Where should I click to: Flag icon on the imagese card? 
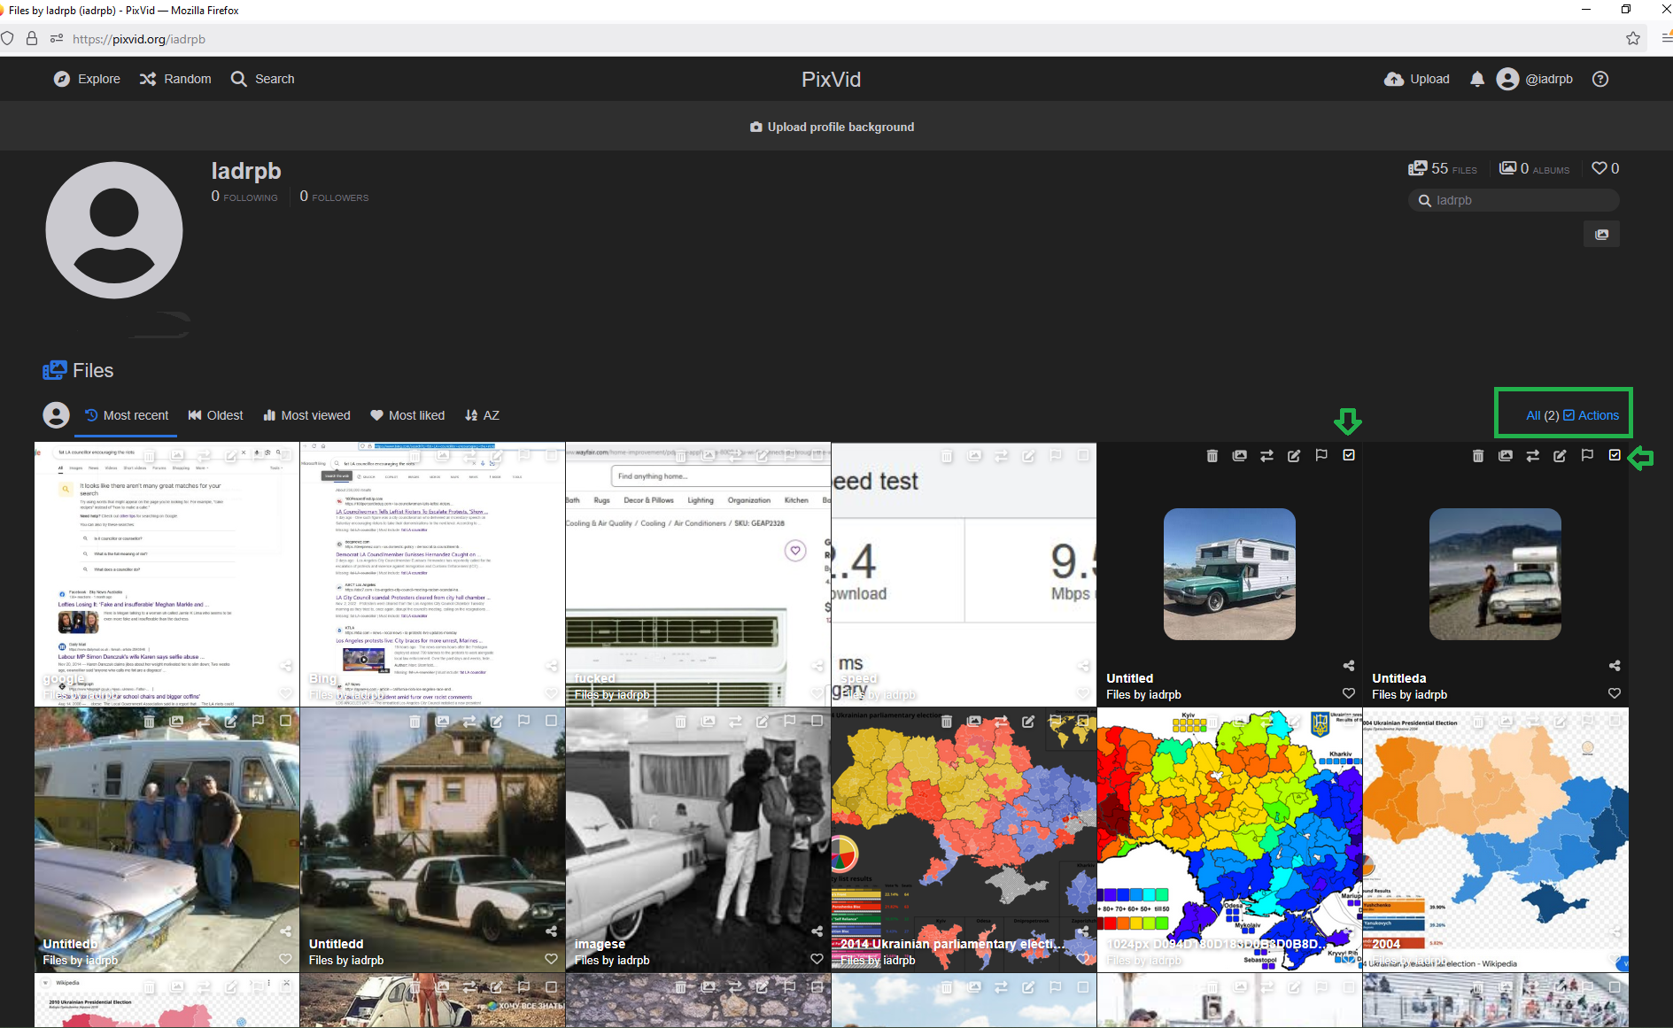pos(789,721)
